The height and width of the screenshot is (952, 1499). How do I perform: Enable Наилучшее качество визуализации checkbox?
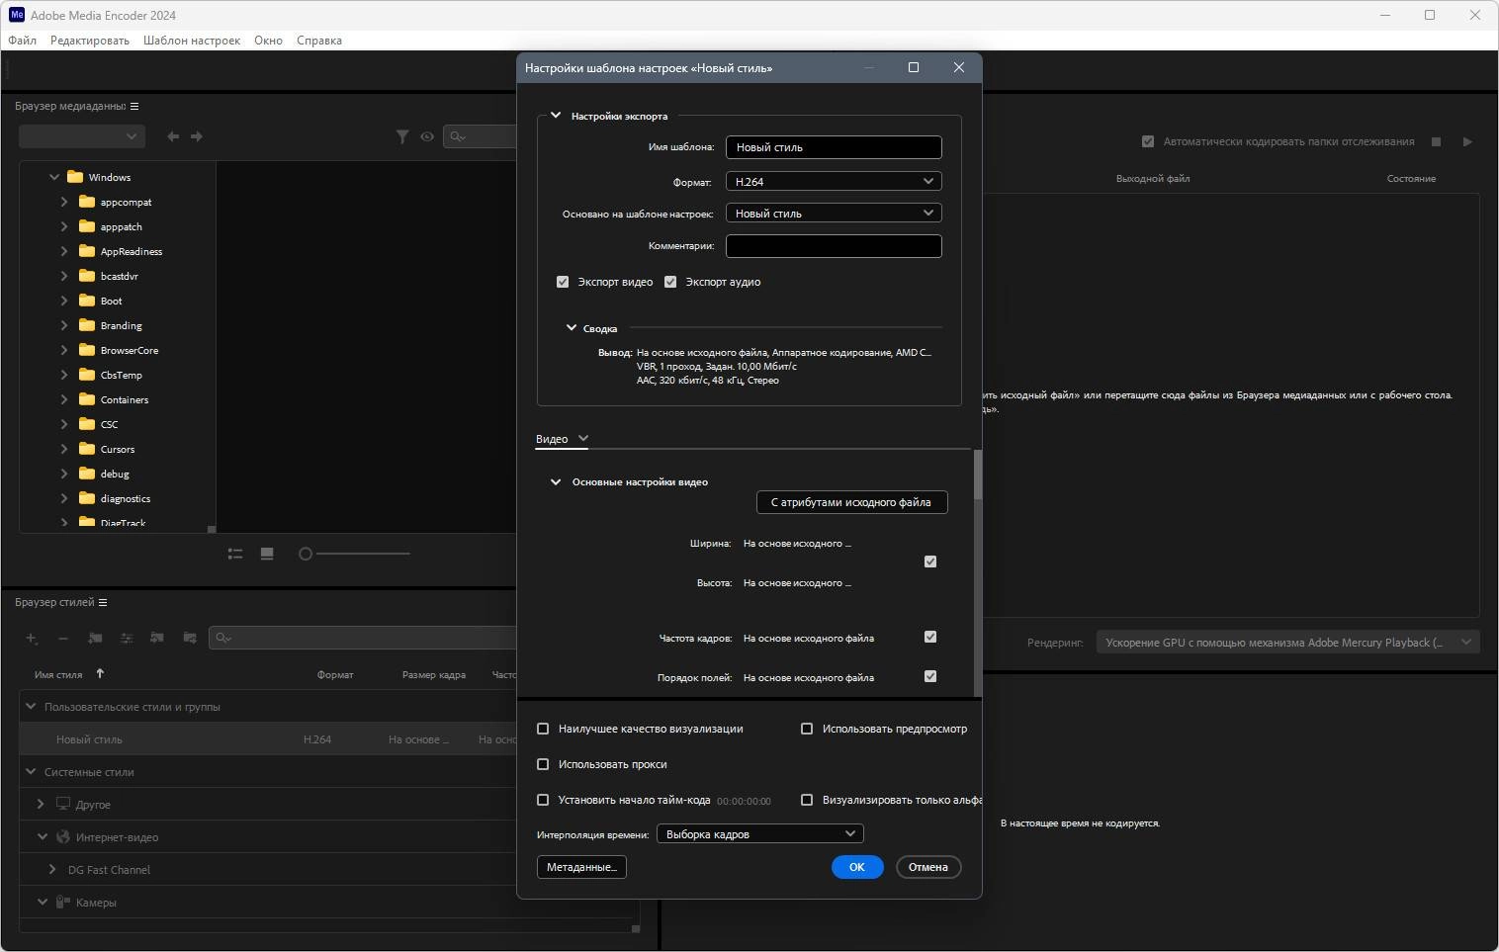(x=543, y=729)
